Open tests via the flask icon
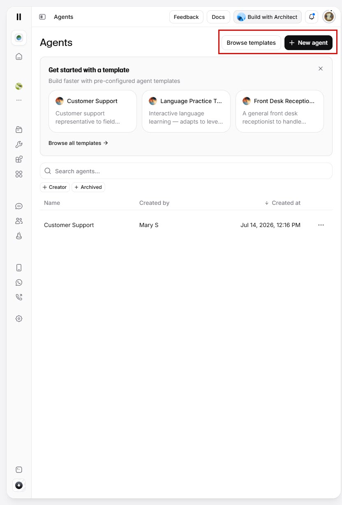Screen dimensions: 342x505 click(x=19, y=236)
